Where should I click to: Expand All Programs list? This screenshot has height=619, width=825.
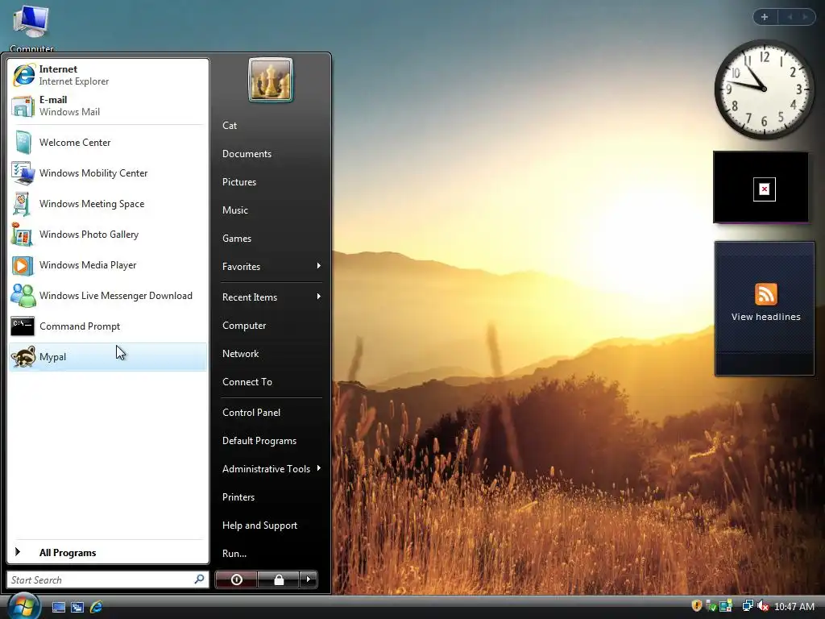[108, 553]
